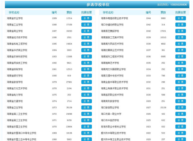193x141 pixels.
Task: Vote for school number 1031
Action: coord(180,88)
